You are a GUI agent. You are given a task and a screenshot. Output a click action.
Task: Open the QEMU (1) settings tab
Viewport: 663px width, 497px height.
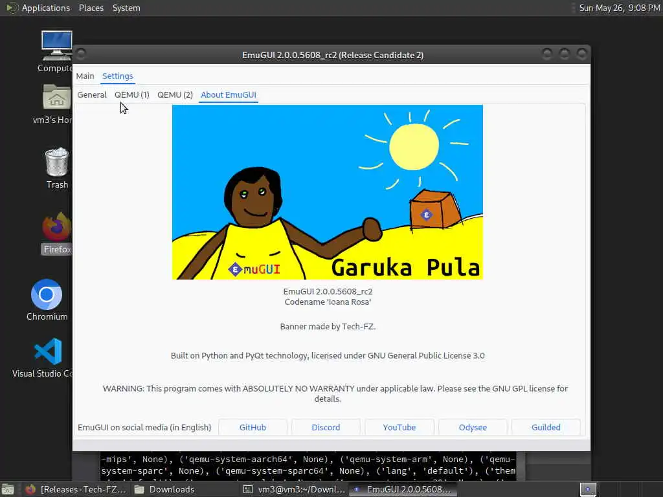(x=132, y=94)
